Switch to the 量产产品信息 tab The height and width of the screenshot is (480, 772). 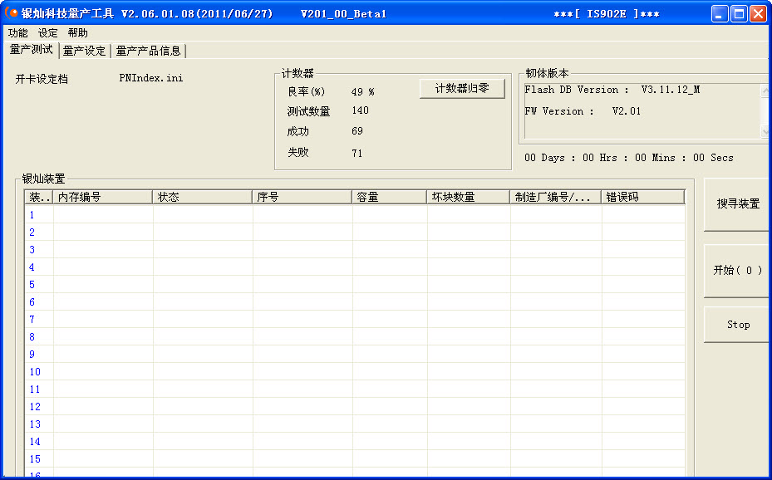coord(149,51)
